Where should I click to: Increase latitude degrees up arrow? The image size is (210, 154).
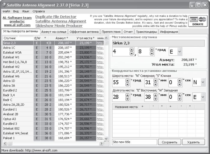click(x=127, y=80)
